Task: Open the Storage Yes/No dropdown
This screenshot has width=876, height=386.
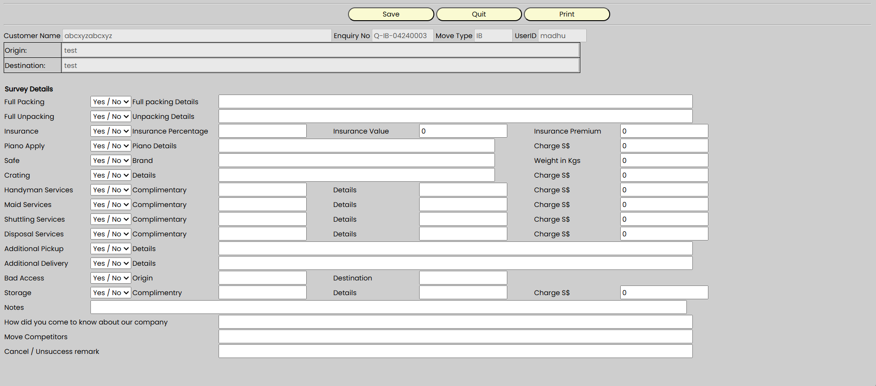Action: [x=111, y=293]
